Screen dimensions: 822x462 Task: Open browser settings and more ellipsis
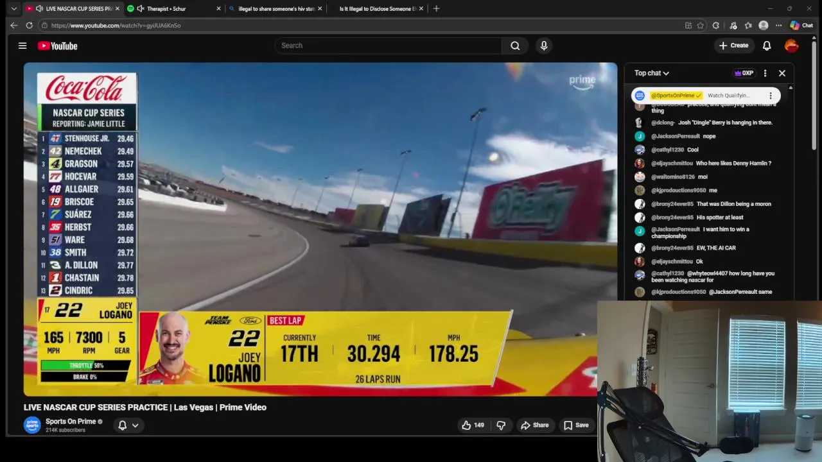tap(778, 26)
